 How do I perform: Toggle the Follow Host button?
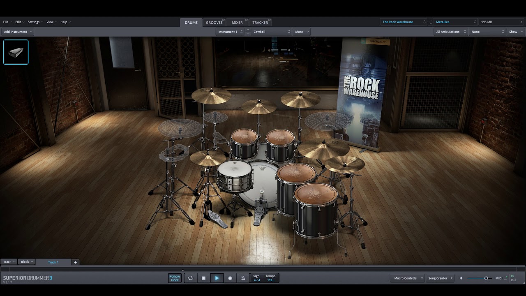point(175,278)
